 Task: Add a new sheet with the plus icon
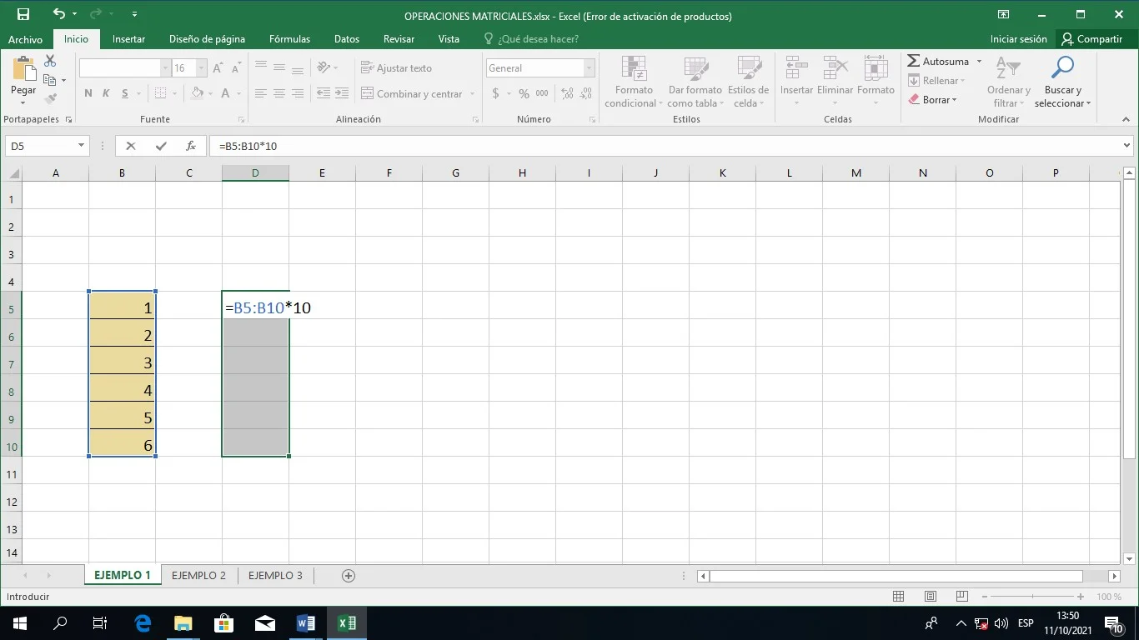pos(349,576)
